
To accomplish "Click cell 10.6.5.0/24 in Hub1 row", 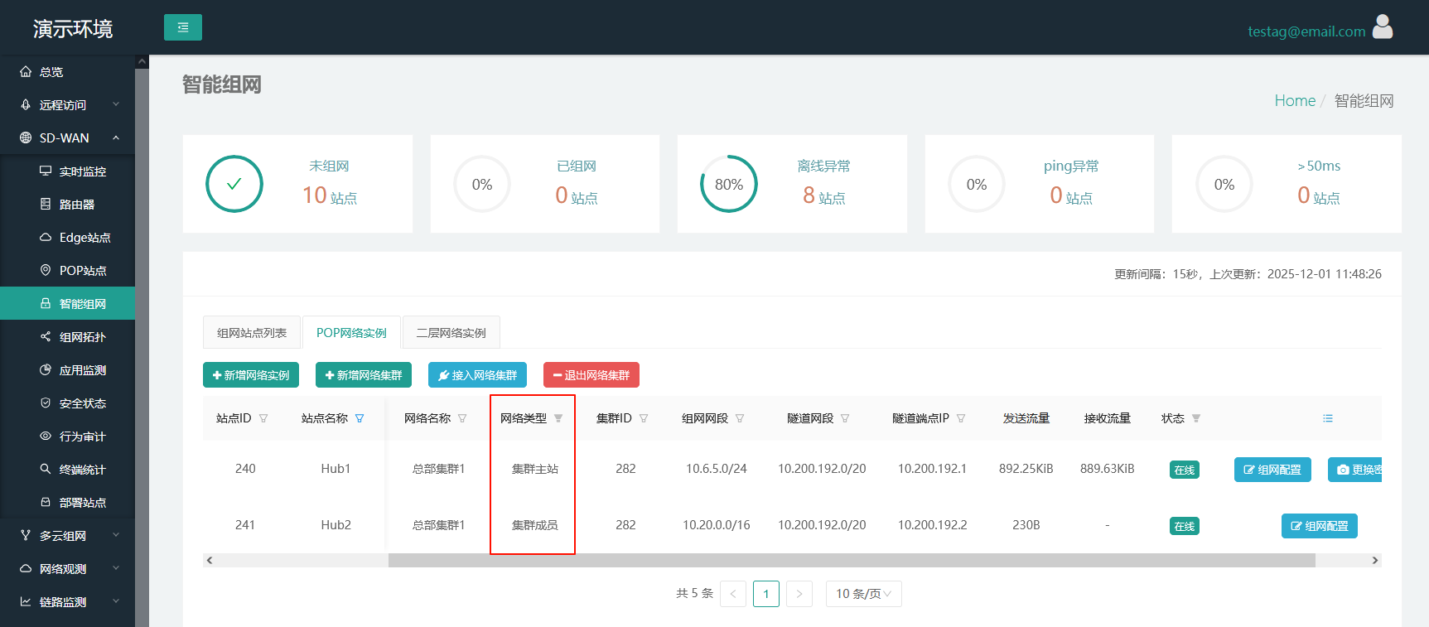I will coord(717,469).
